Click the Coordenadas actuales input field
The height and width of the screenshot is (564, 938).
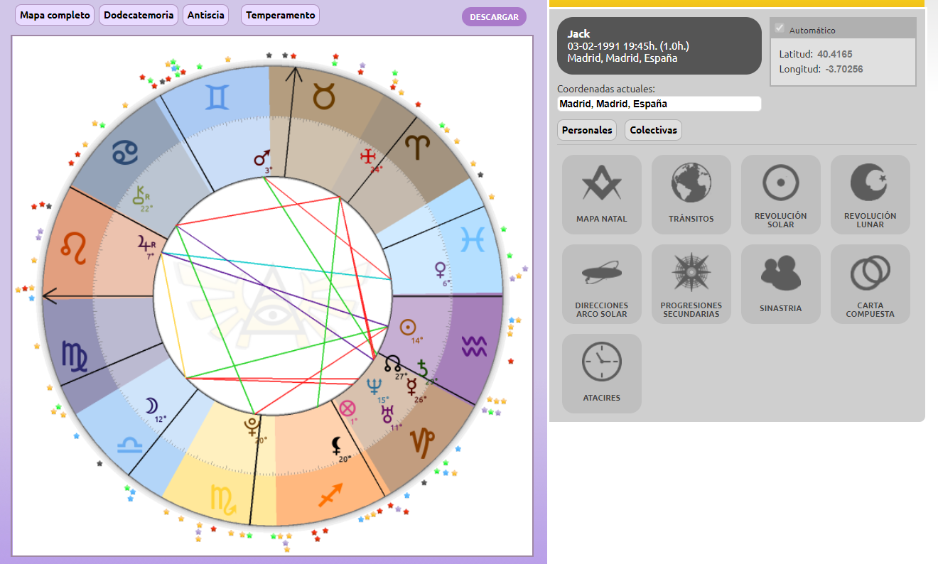659,104
